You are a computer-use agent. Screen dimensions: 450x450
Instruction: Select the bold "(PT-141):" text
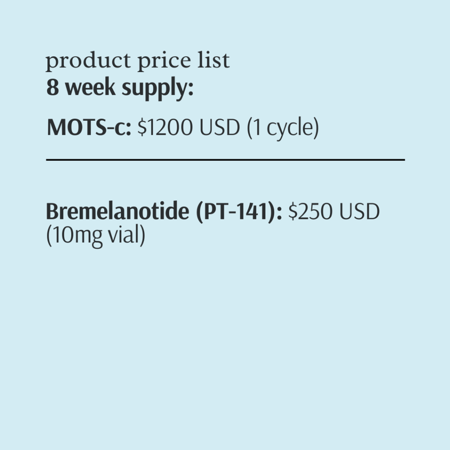click(x=239, y=212)
